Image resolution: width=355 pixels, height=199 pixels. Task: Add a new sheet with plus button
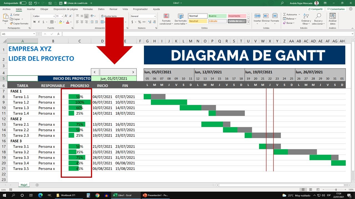(37, 185)
